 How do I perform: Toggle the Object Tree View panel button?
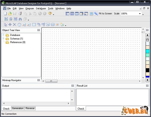[67, 14]
